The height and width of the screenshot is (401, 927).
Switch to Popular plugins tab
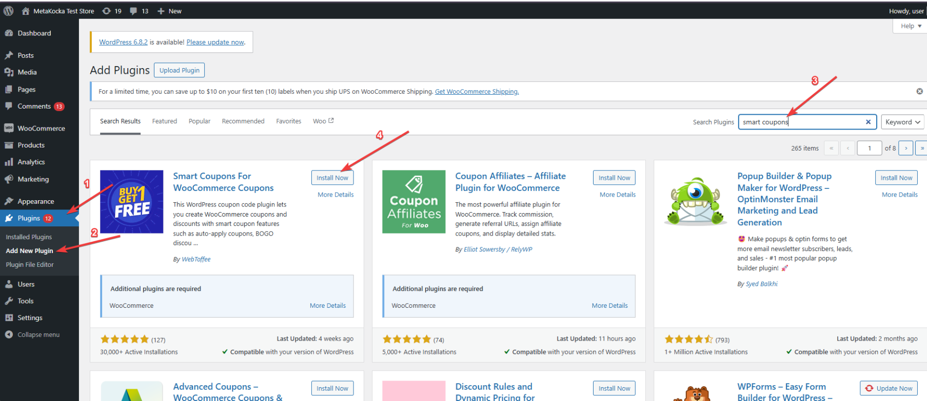[200, 121]
